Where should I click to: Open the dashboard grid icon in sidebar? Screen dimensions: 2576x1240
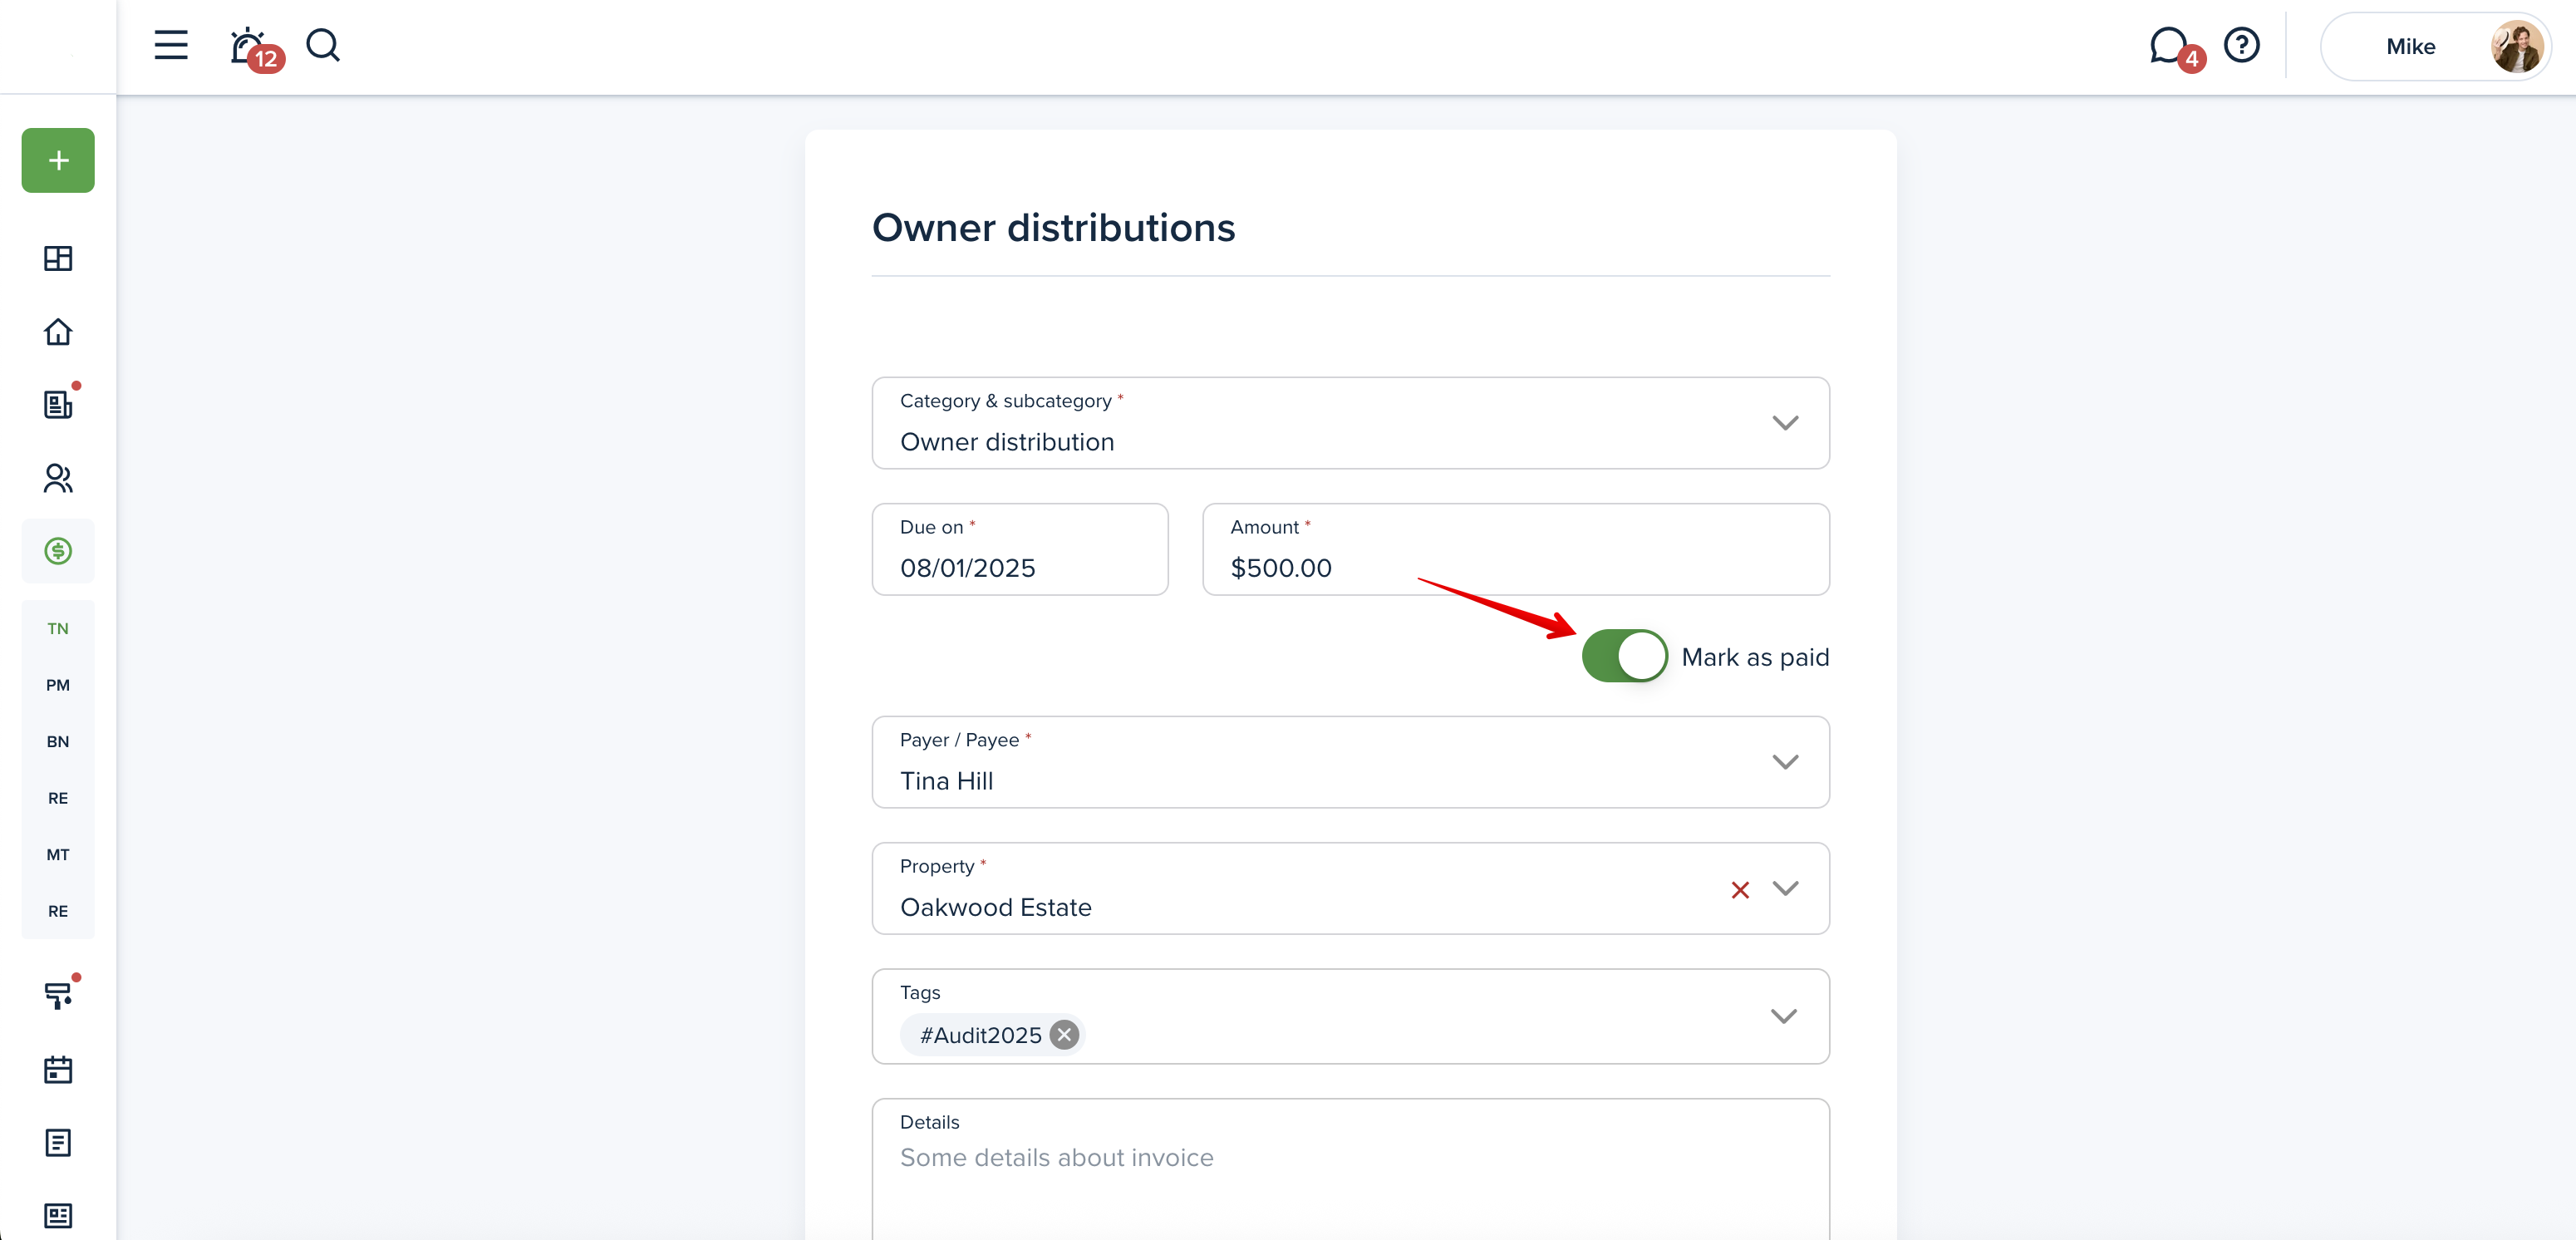[58, 258]
